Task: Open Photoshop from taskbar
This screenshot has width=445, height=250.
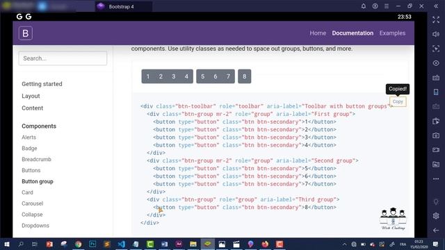Action: click(x=92, y=244)
